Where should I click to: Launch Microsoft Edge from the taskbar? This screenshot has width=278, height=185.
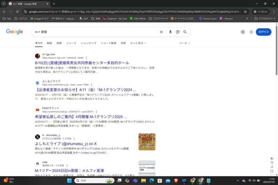(152, 180)
